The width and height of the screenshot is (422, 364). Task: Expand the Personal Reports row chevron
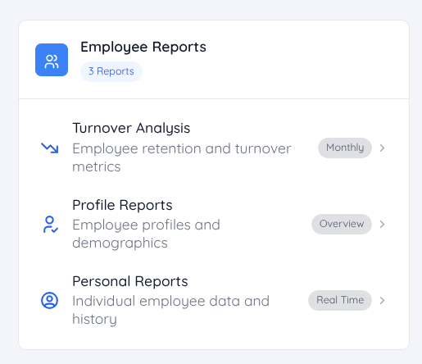tap(382, 300)
